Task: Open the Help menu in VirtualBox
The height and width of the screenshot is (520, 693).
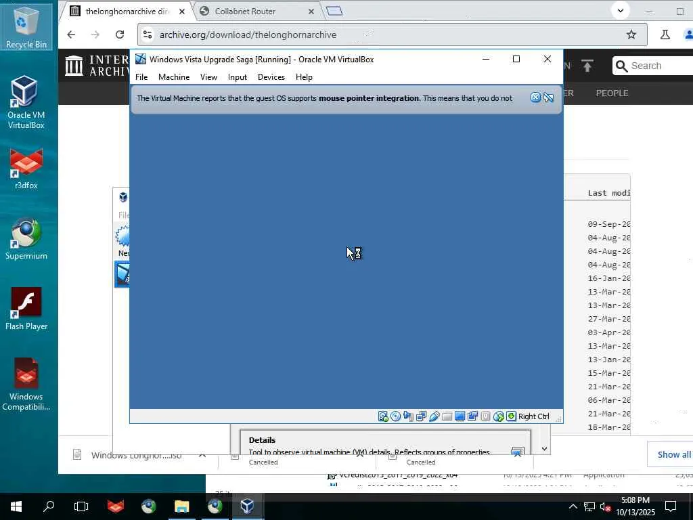Action: [304, 77]
